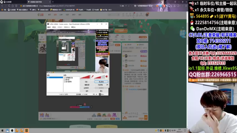Image resolution: width=237 pixels, height=133 pixels.
Task: Click the last purple gift icon below the video
Action: tap(114, 115)
